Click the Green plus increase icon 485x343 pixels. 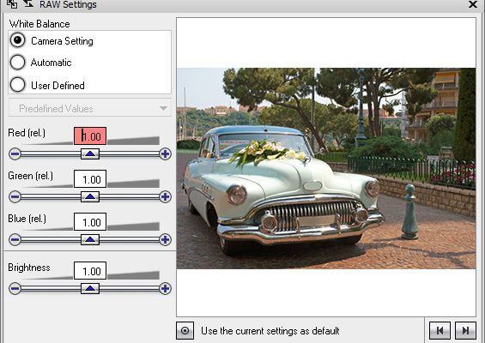coord(165,196)
